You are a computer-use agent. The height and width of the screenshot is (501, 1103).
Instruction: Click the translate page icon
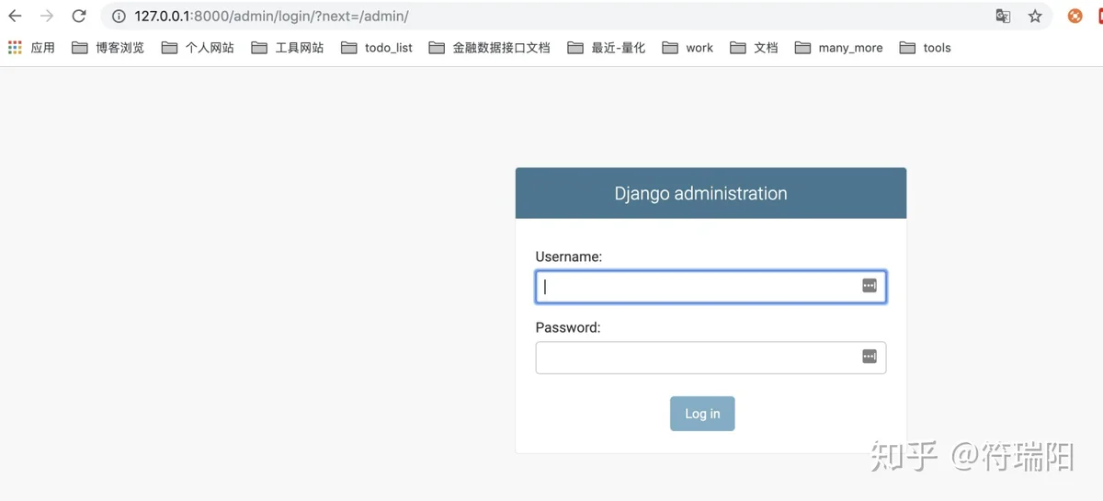(x=1003, y=16)
